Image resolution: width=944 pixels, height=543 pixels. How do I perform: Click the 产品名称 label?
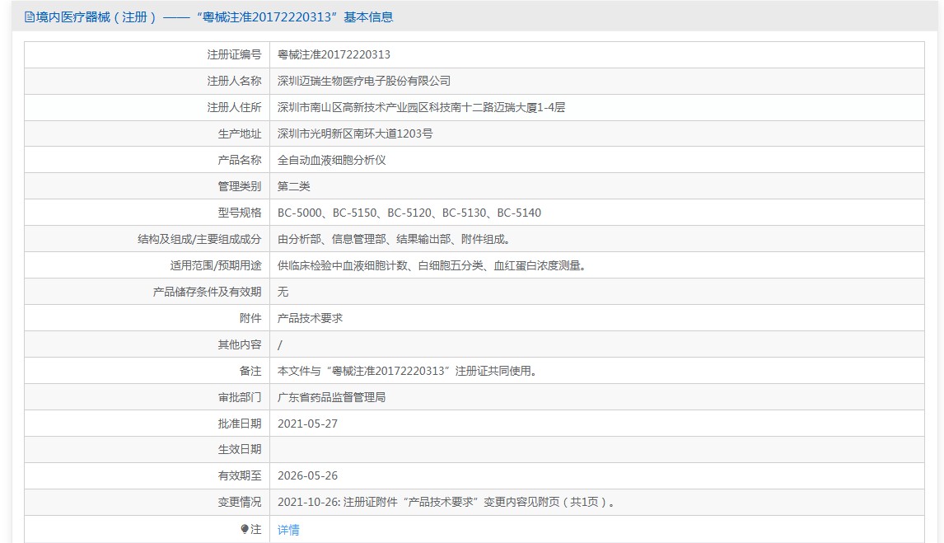pos(240,160)
